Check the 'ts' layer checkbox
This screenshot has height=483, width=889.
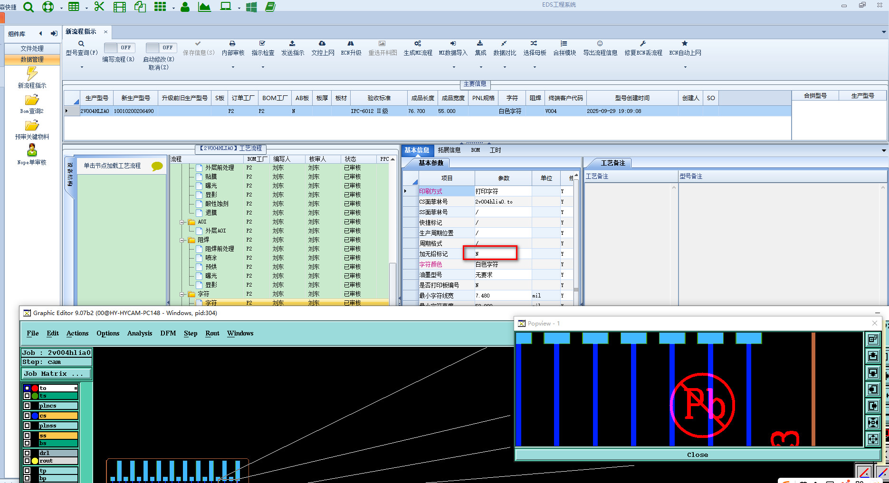(x=27, y=396)
